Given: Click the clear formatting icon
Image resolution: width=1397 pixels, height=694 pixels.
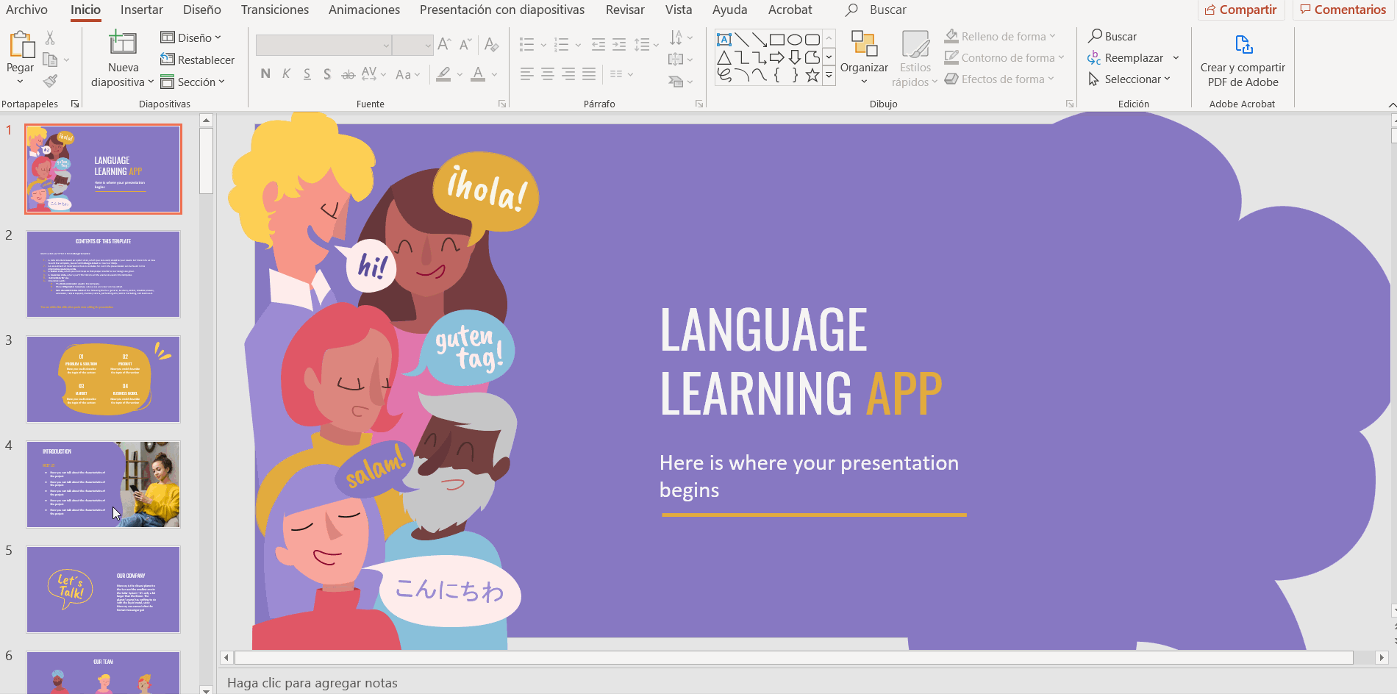Looking at the screenshot, I should [492, 44].
